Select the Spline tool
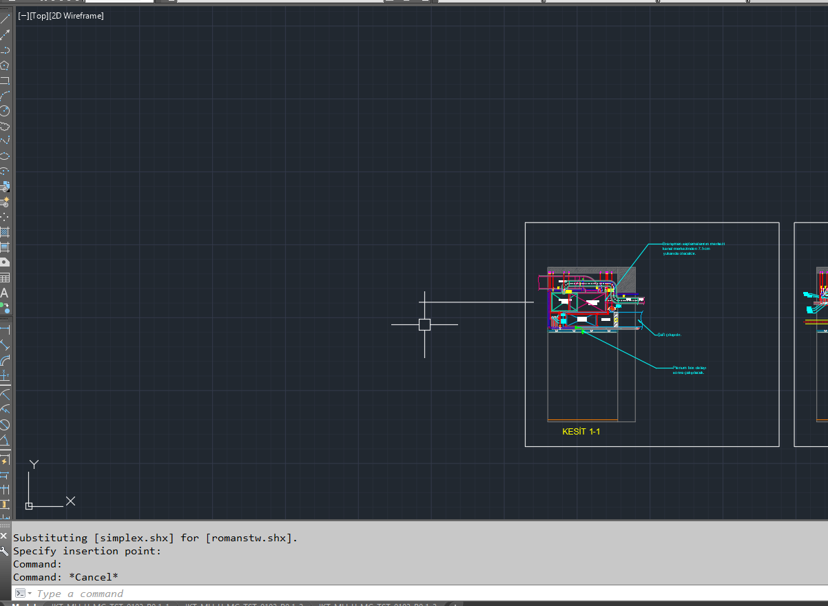828x606 pixels. pyautogui.click(x=5, y=141)
